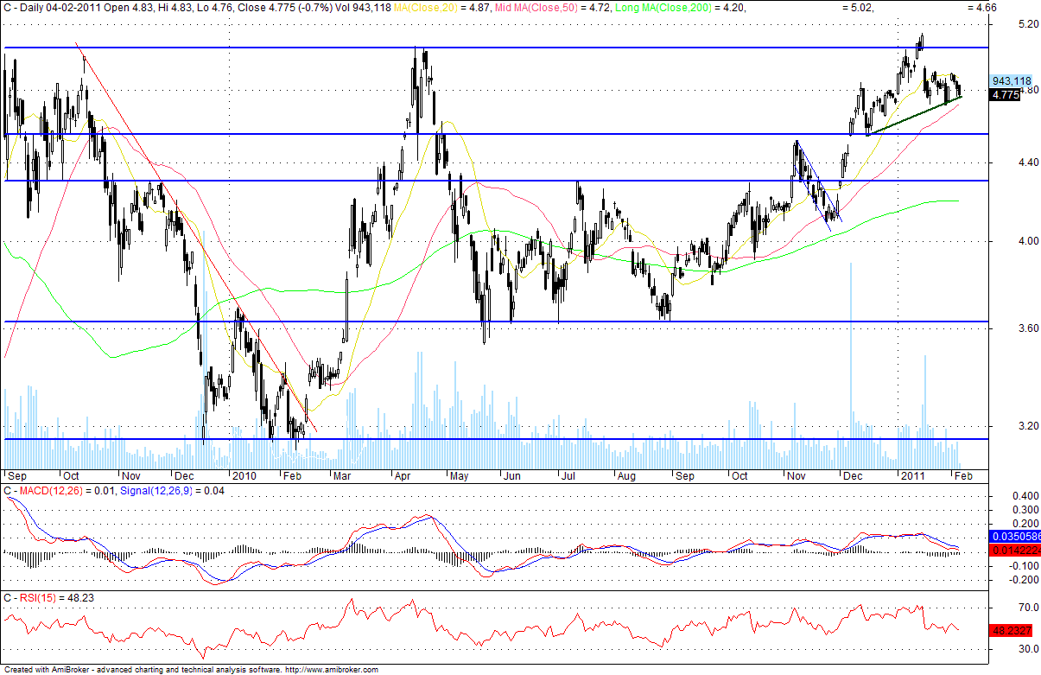Select the red downtrend line from October

point(197,238)
